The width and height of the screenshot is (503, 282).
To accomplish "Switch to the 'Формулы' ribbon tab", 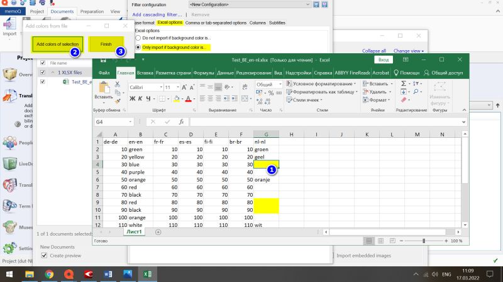I will 204,73.
